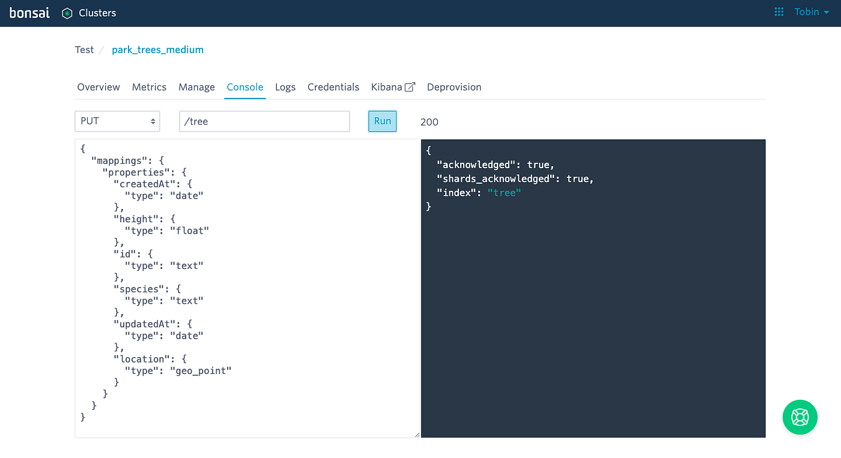The image size is (841, 458).
Task: Select the Credentials tab
Action: tap(333, 87)
